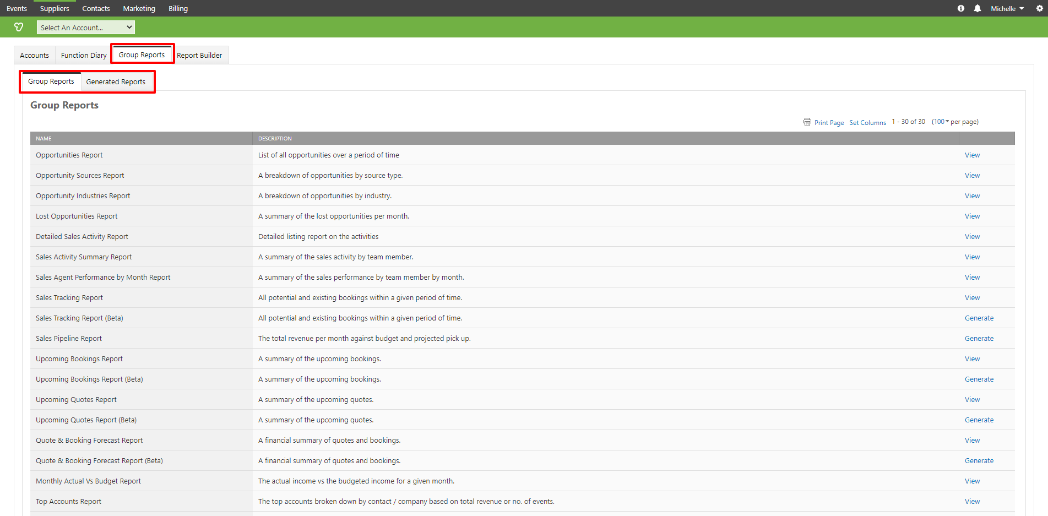Generate Quote & Booking Forecast Report (Beta)
Screen dimensions: 1048x516
pyautogui.click(x=979, y=461)
